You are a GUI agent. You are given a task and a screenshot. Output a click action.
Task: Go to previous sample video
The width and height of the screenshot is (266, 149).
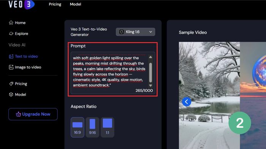[x=187, y=102]
